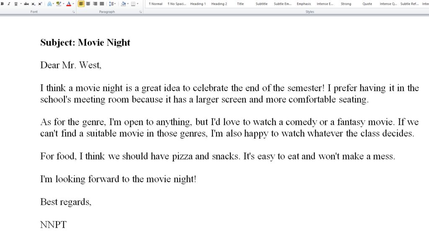Align text to the right
Screen dimensions: 429x239
[x=95, y=4]
